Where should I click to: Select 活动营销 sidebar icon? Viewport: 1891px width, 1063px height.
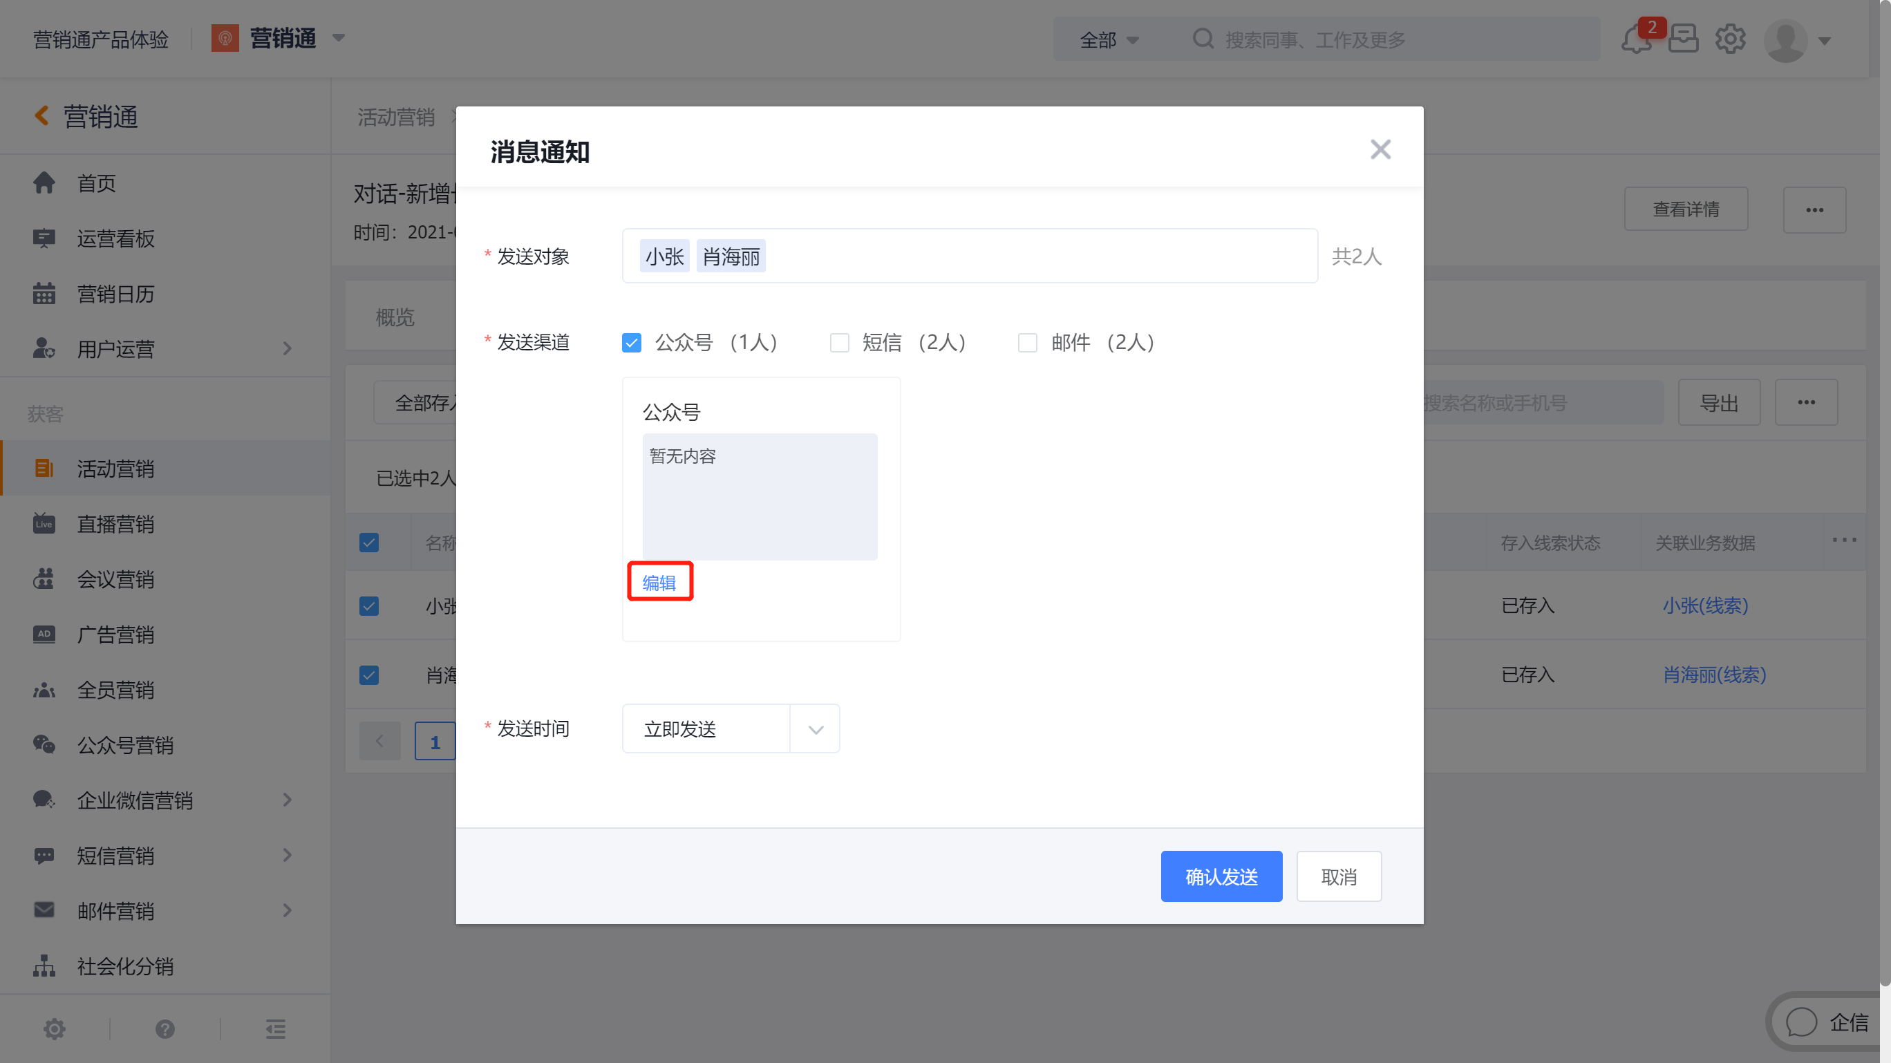(x=44, y=469)
